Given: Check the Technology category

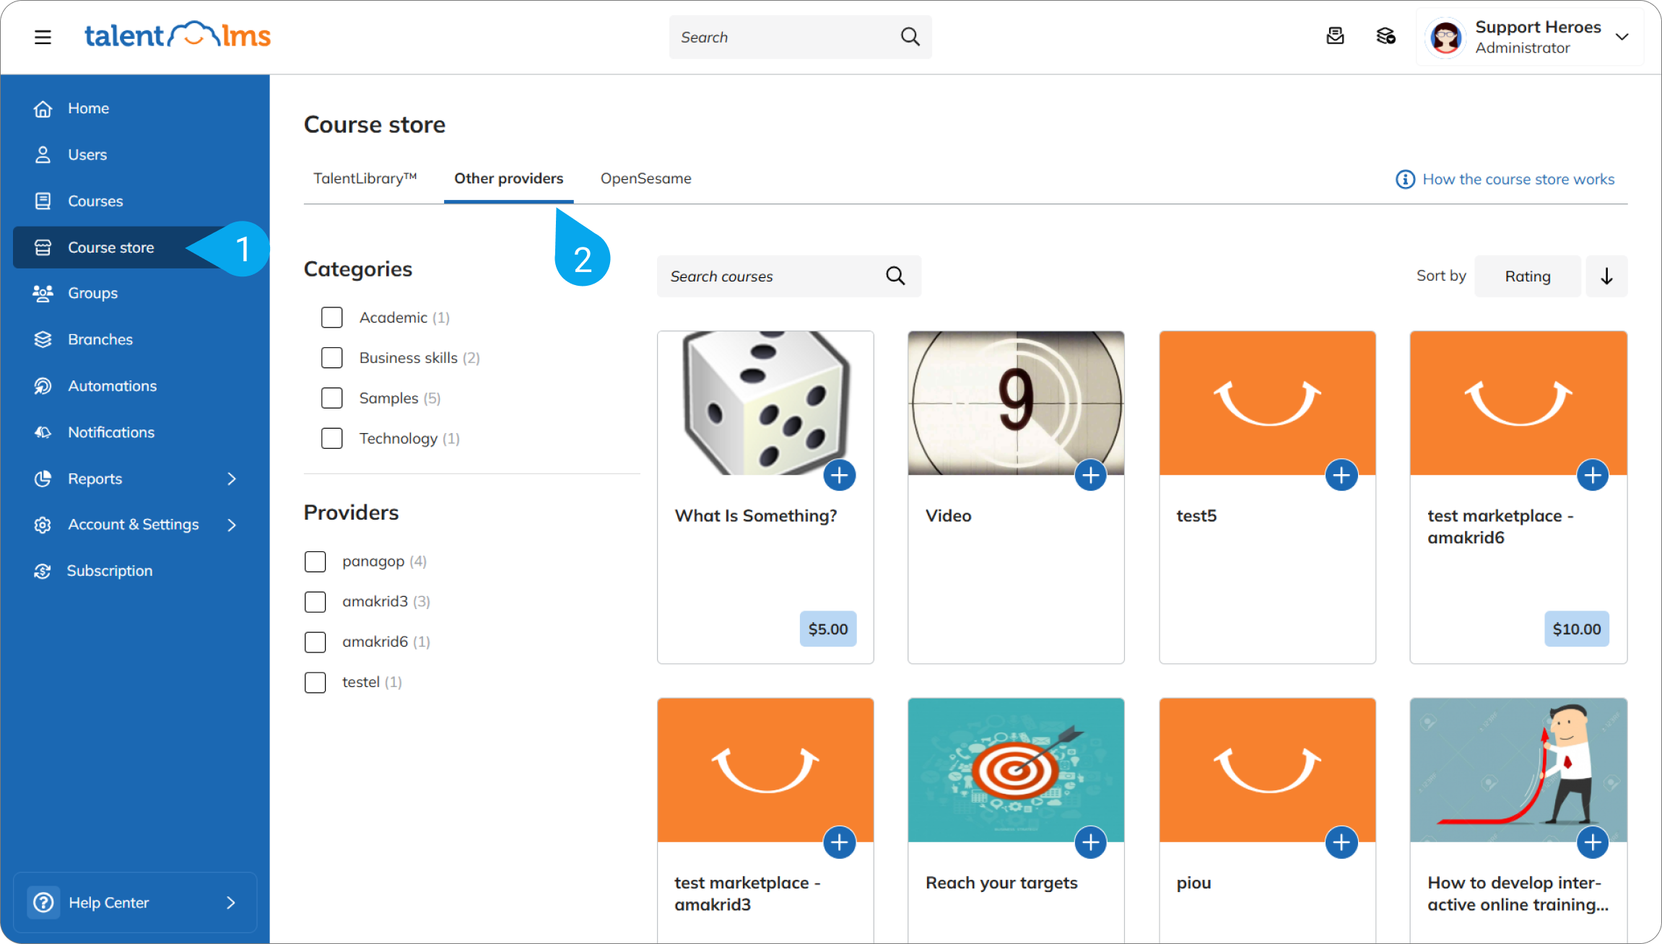Looking at the screenshot, I should [332, 438].
